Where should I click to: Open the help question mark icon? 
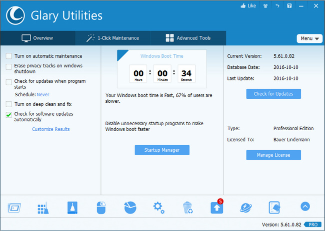(x=289, y=6)
